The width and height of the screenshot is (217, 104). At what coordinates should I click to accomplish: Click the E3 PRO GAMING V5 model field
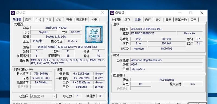[x=154, y=33]
